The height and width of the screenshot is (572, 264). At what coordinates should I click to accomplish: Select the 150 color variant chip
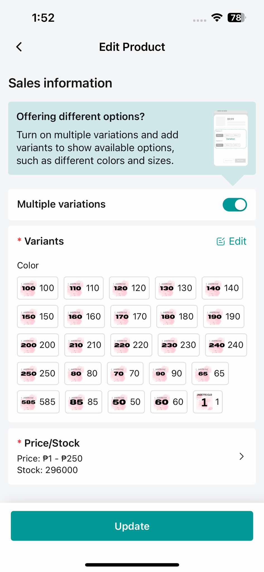pyautogui.click(x=38, y=316)
